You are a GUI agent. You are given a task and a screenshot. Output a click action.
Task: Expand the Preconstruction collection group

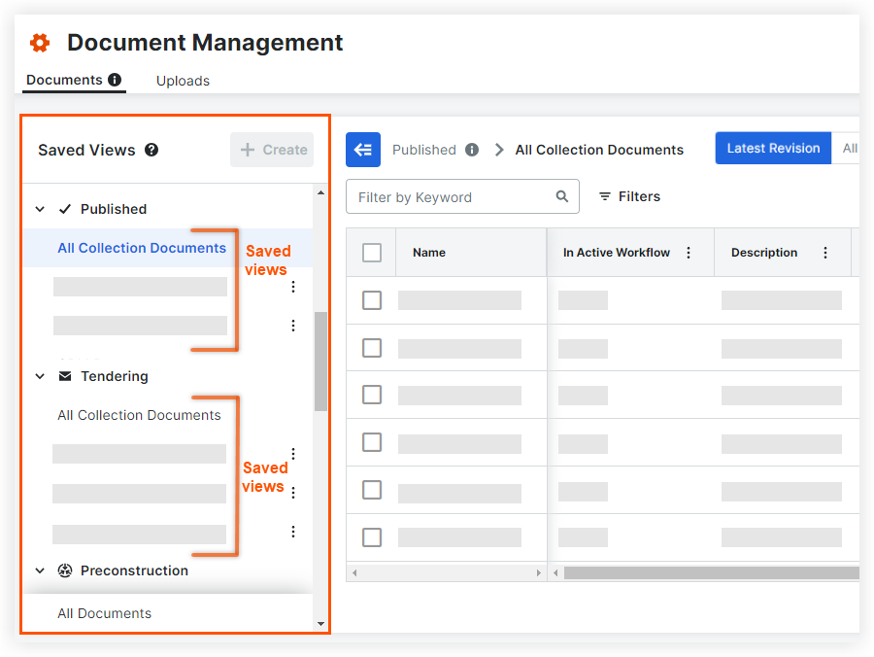41,571
